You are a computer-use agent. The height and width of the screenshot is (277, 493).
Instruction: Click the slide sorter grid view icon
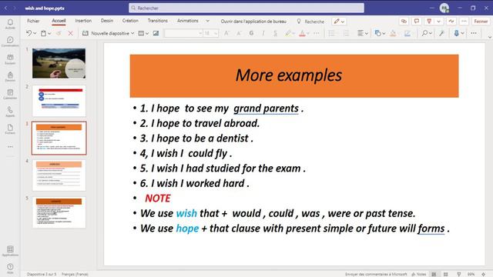[446, 274]
